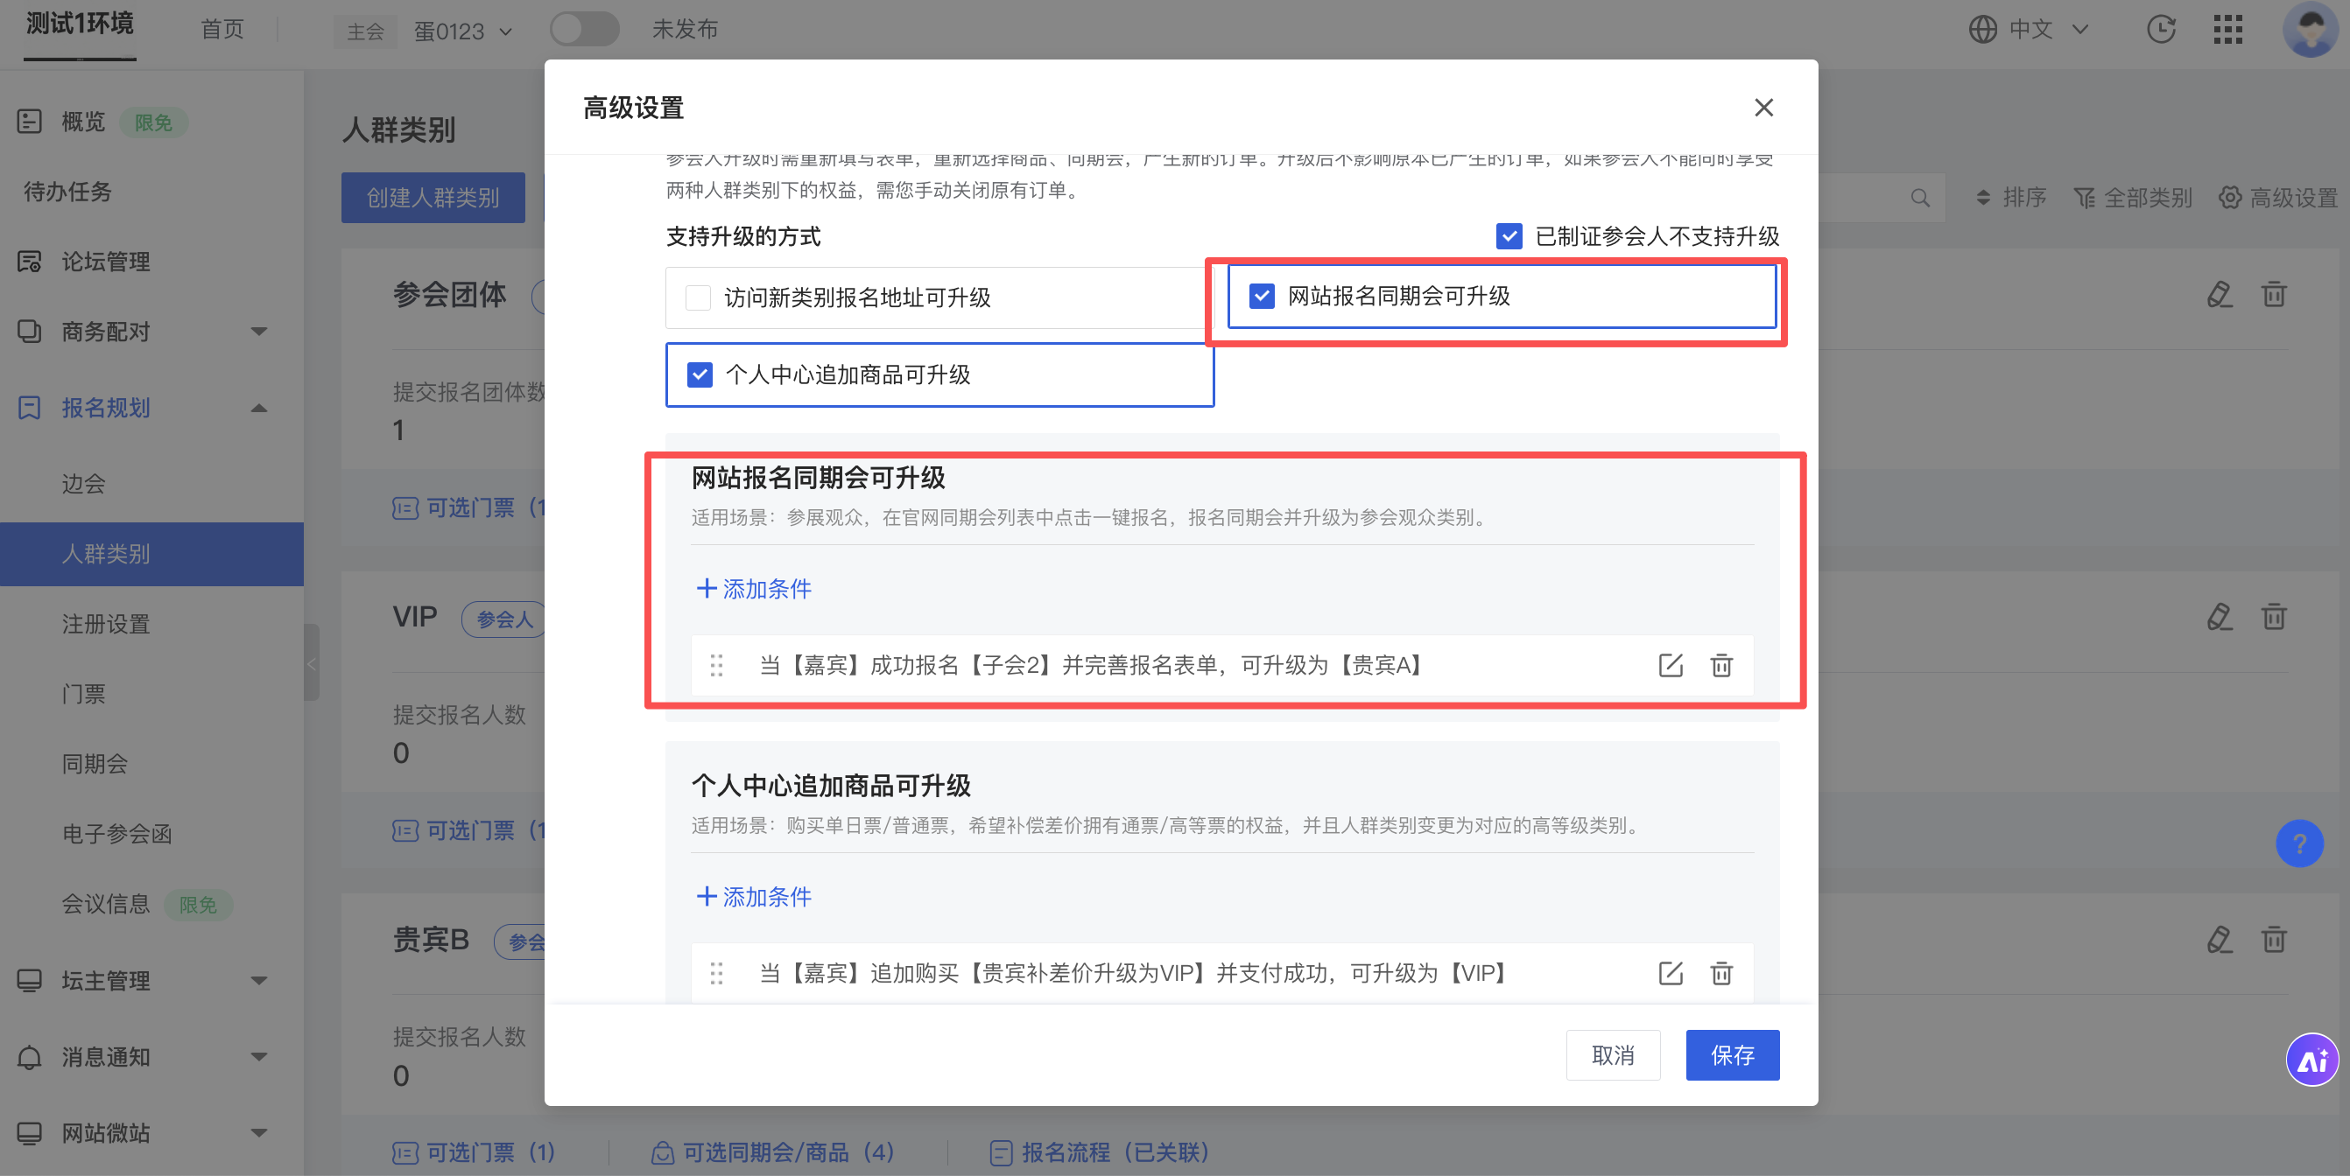Delete the 子会2 upgrade condition rule

click(1720, 666)
